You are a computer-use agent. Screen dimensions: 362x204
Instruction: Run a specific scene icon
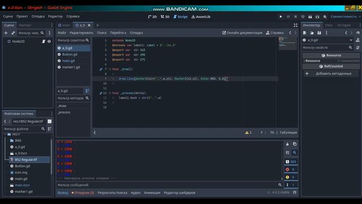(317, 16)
